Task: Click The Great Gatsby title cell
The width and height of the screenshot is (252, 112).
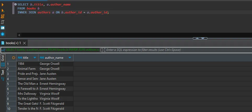Action: coord(27,104)
